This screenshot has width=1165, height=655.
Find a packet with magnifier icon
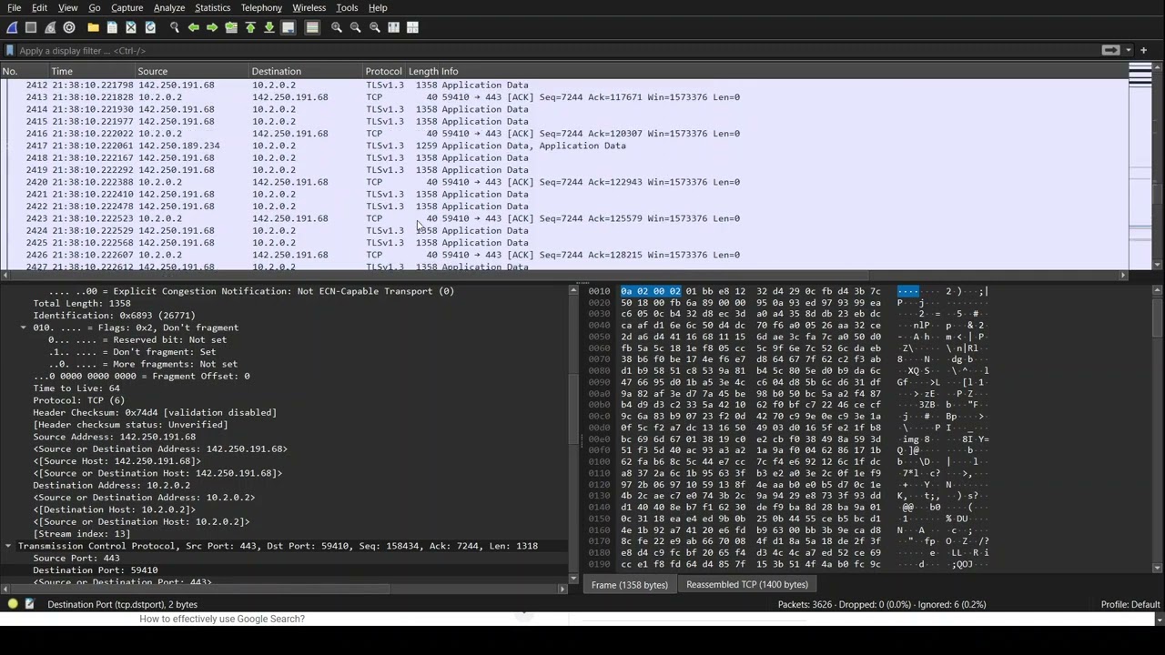pyautogui.click(x=175, y=27)
